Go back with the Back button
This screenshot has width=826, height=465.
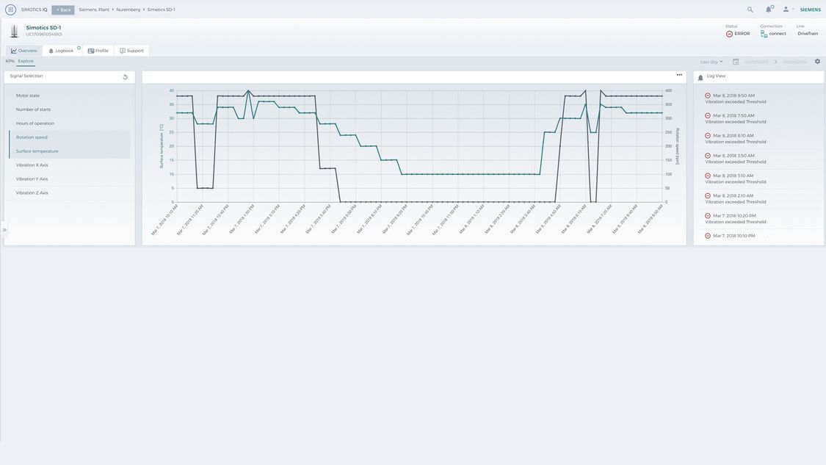(x=62, y=10)
